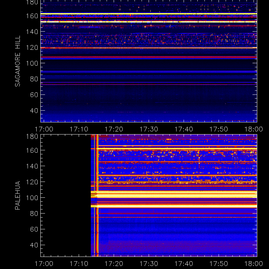Pick the 17:20 time label under the Sagamore Hill plot

[x=114, y=129]
